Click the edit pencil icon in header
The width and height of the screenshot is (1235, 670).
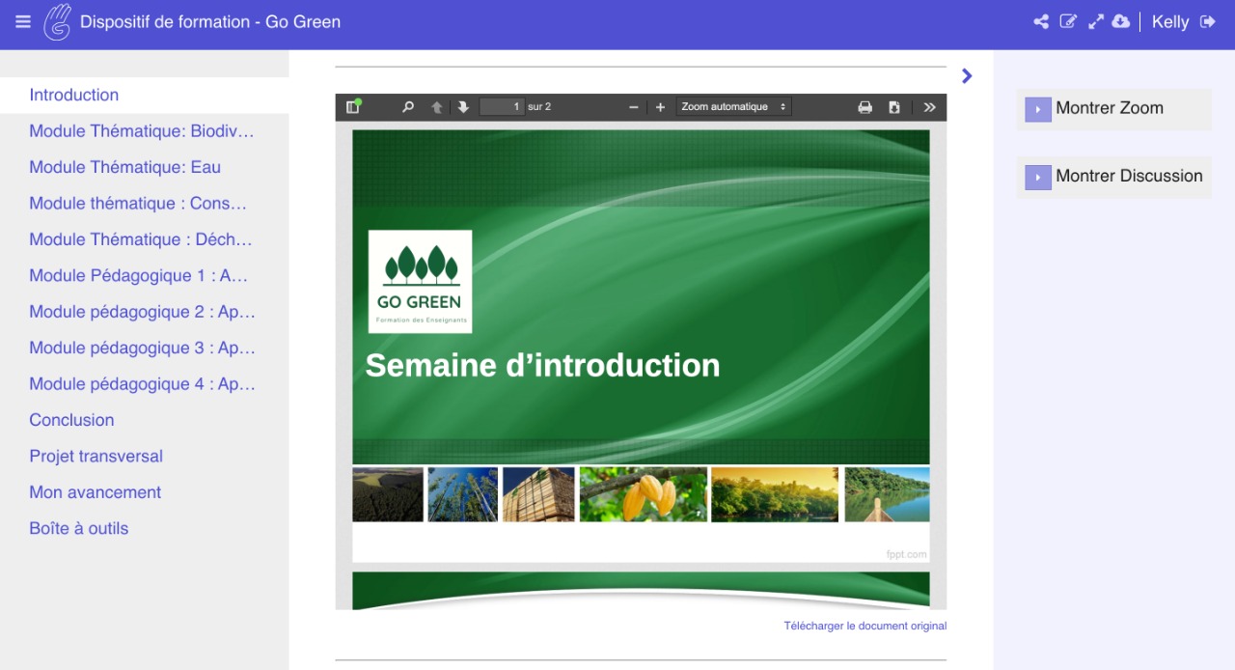click(x=1068, y=21)
